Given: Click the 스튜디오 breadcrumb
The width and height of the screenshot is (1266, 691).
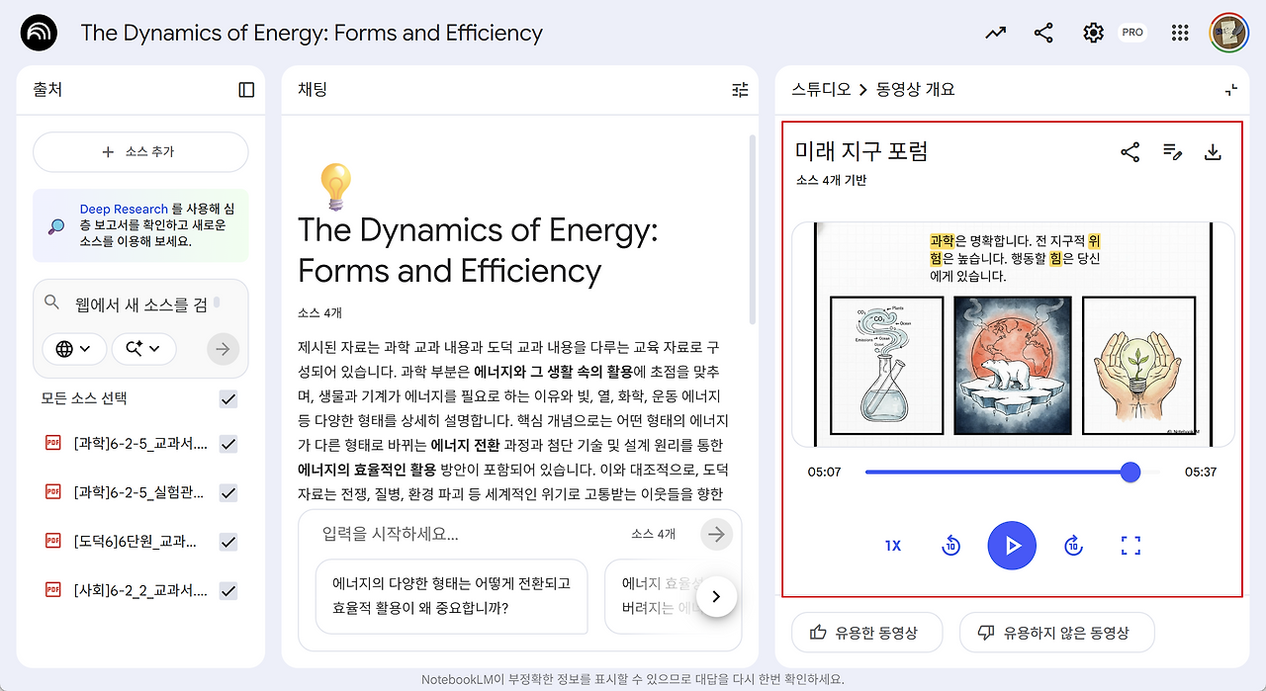Looking at the screenshot, I should pos(821,90).
